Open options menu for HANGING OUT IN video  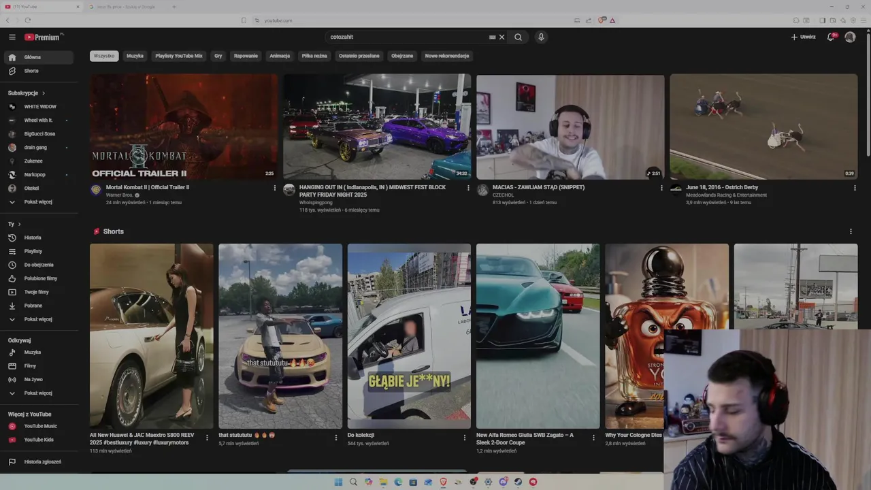468,188
